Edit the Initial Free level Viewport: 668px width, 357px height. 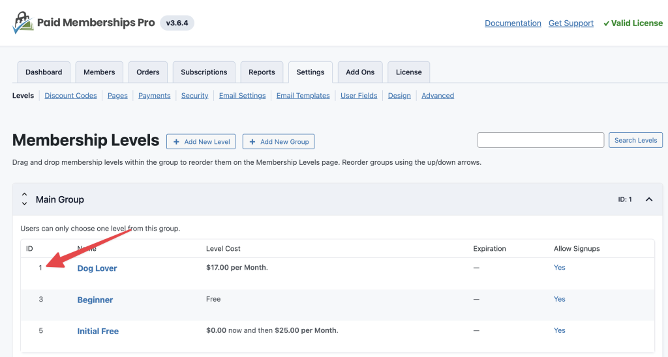pos(98,331)
